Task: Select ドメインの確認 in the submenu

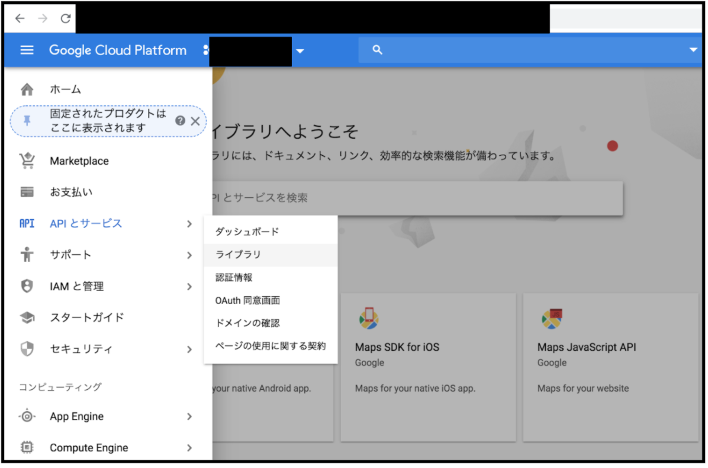Action: point(271,324)
